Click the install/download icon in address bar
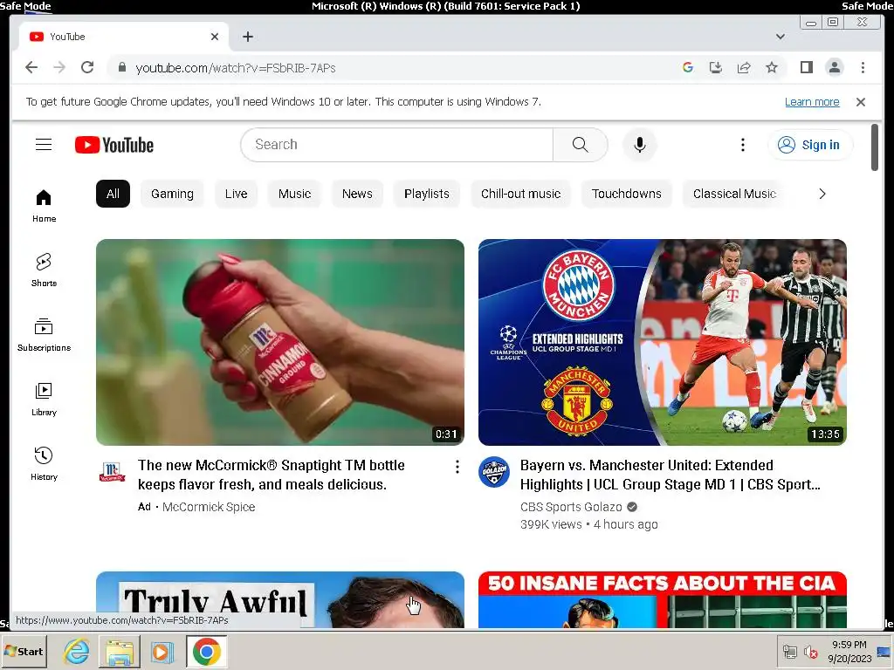This screenshot has height=670, width=894. [716, 67]
